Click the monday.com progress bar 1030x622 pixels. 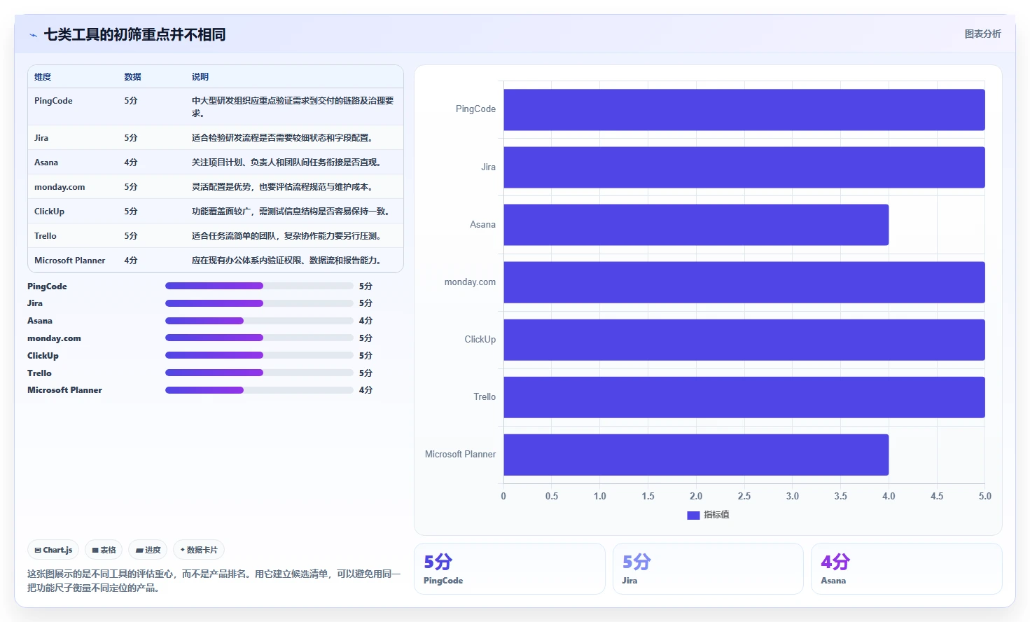[x=259, y=338]
